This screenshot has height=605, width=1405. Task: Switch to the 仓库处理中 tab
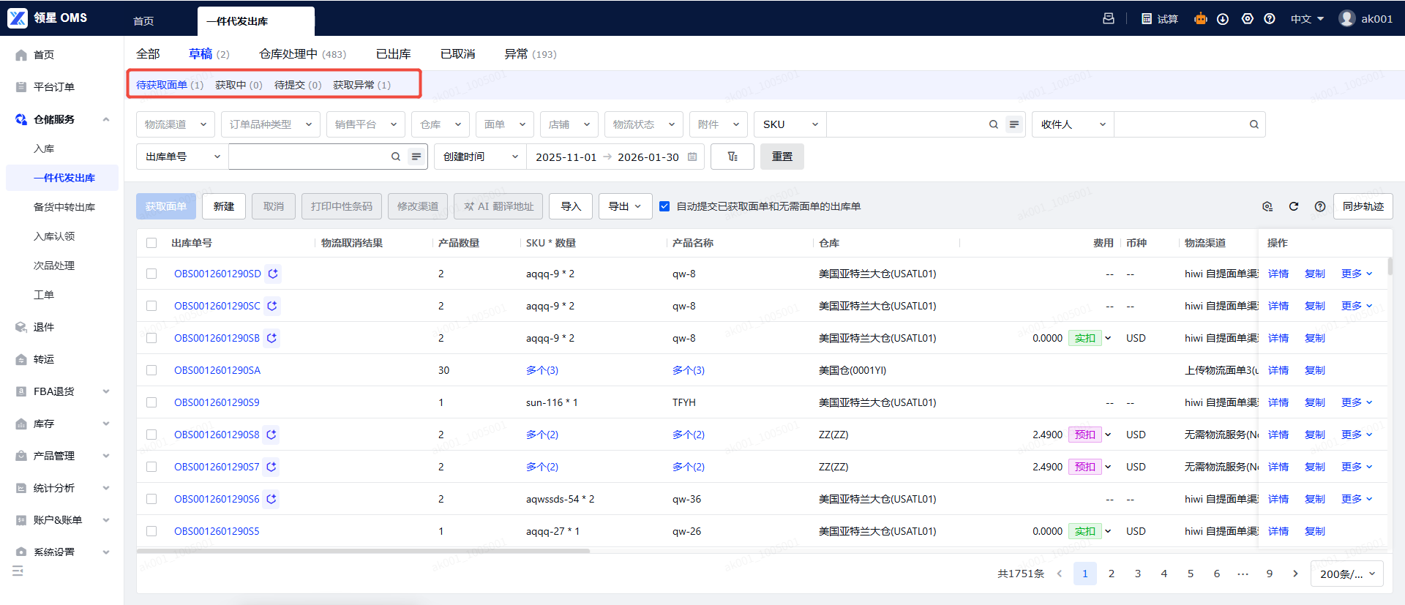[302, 54]
